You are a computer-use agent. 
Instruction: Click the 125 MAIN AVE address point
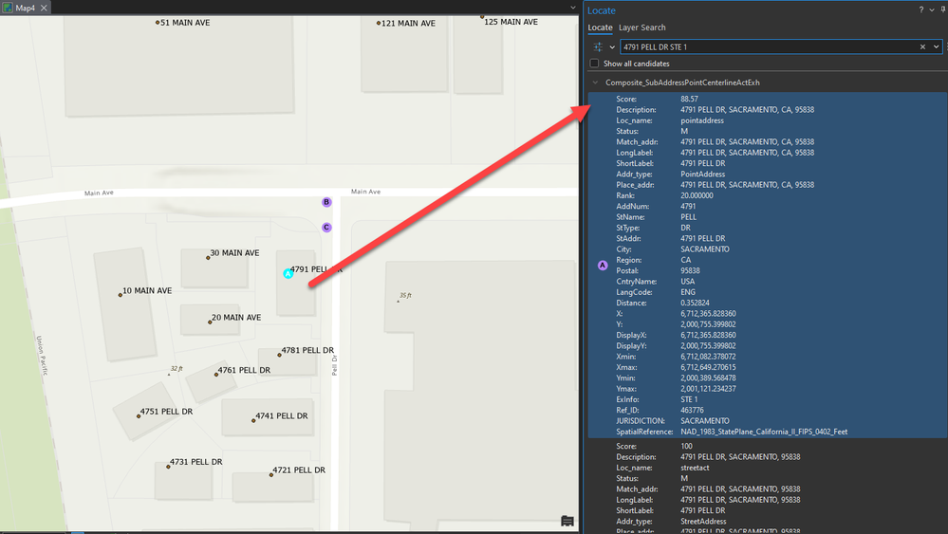(x=482, y=17)
